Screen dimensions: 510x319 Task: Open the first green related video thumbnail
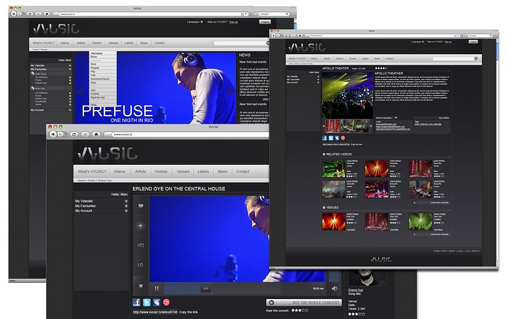[x=333, y=169]
